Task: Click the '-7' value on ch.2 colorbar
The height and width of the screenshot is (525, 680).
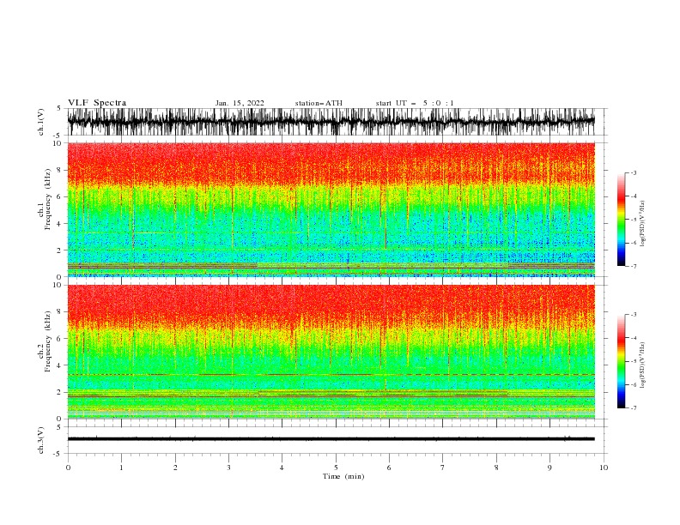Action: (633, 408)
